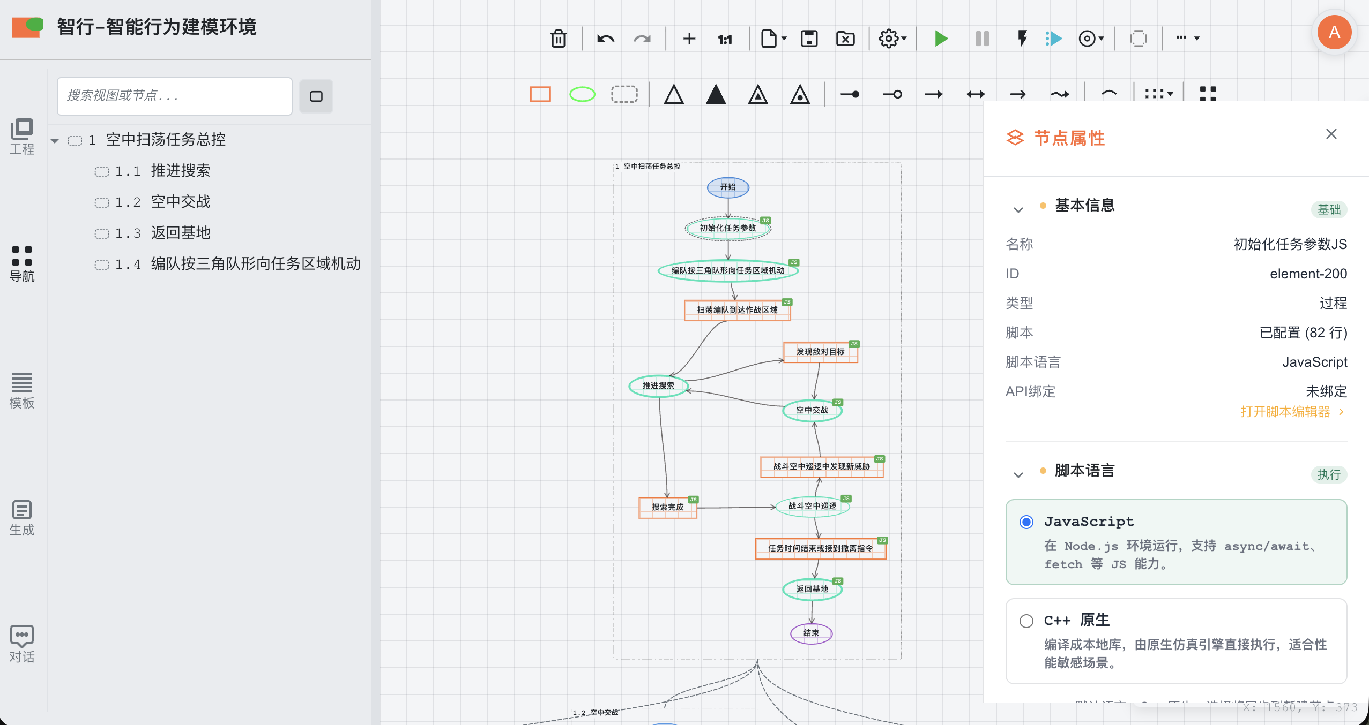Click the pause simulation icon

tap(982, 39)
